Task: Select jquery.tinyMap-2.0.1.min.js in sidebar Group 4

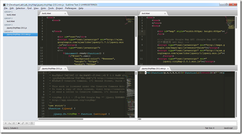Action: pyautogui.click(x=20, y=34)
